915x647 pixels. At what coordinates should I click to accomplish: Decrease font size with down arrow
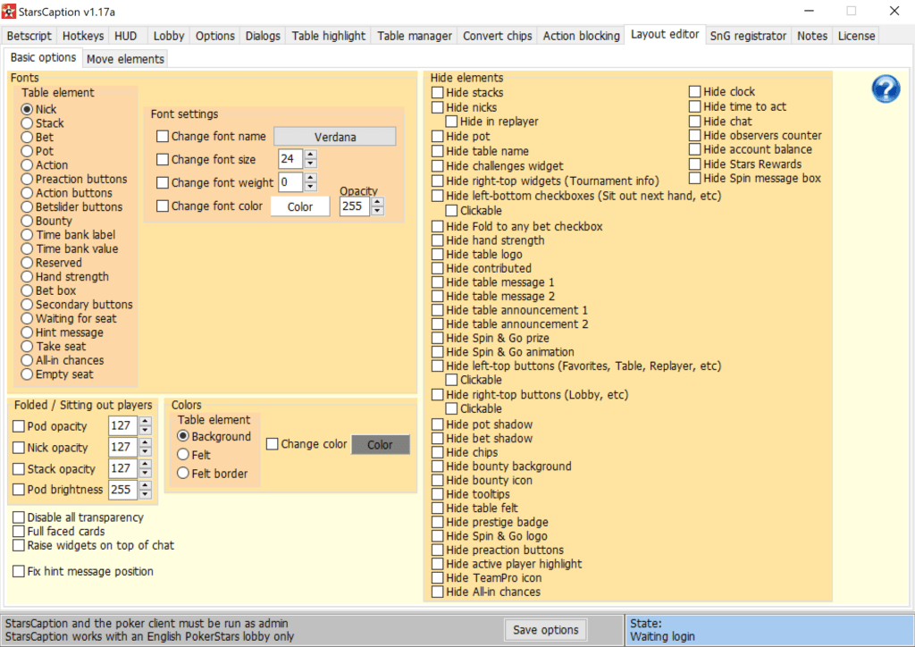311,164
